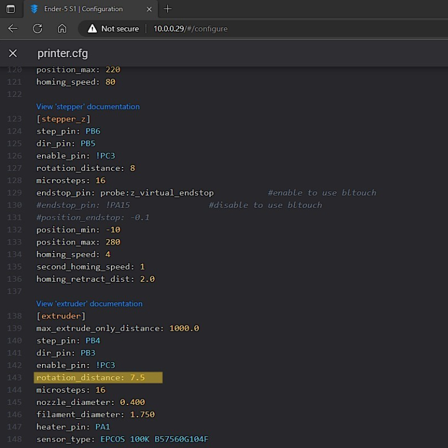448x448 pixels.
Task: Go to the browser home page
Action: [62, 29]
